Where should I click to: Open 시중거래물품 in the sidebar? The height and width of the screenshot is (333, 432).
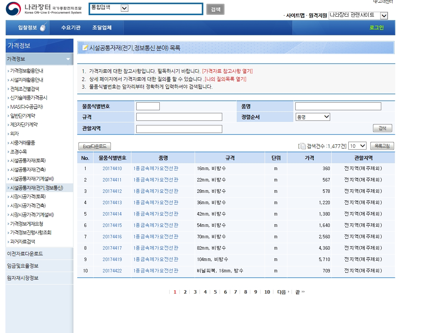pyautogui.click(x=23, y=143)
